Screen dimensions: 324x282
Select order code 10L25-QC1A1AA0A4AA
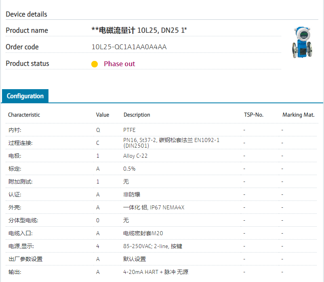pos(129,47)
